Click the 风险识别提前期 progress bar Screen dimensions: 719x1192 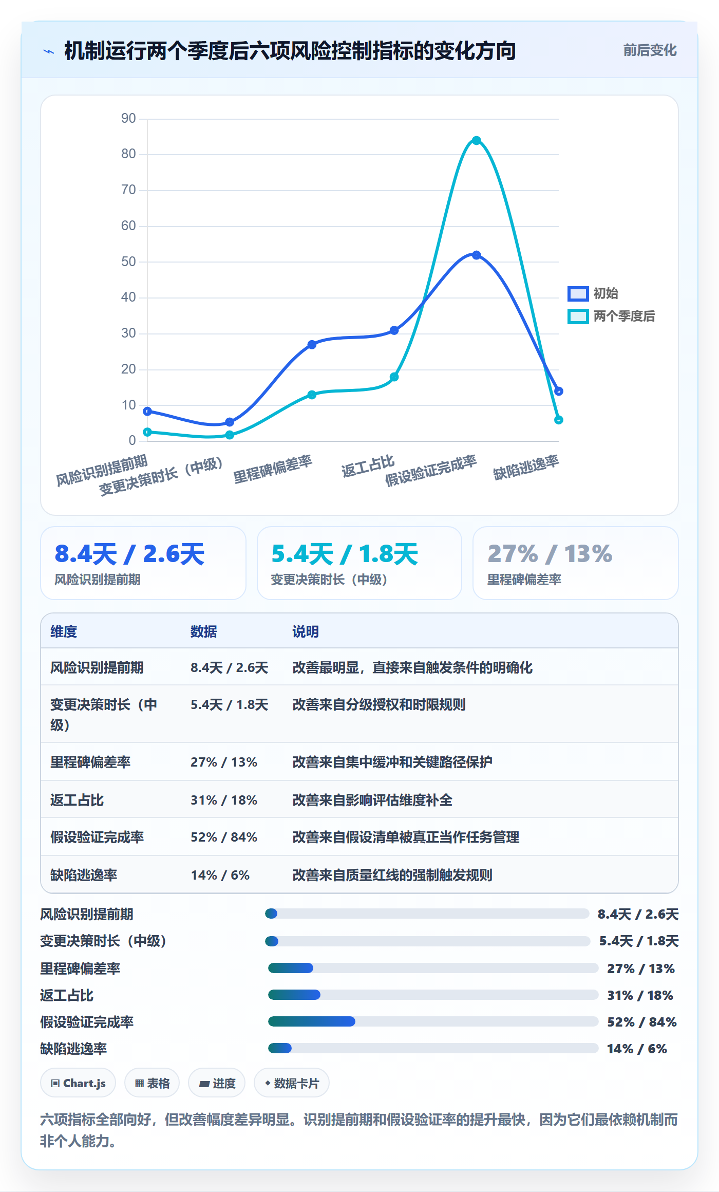(x=427, y=914)
